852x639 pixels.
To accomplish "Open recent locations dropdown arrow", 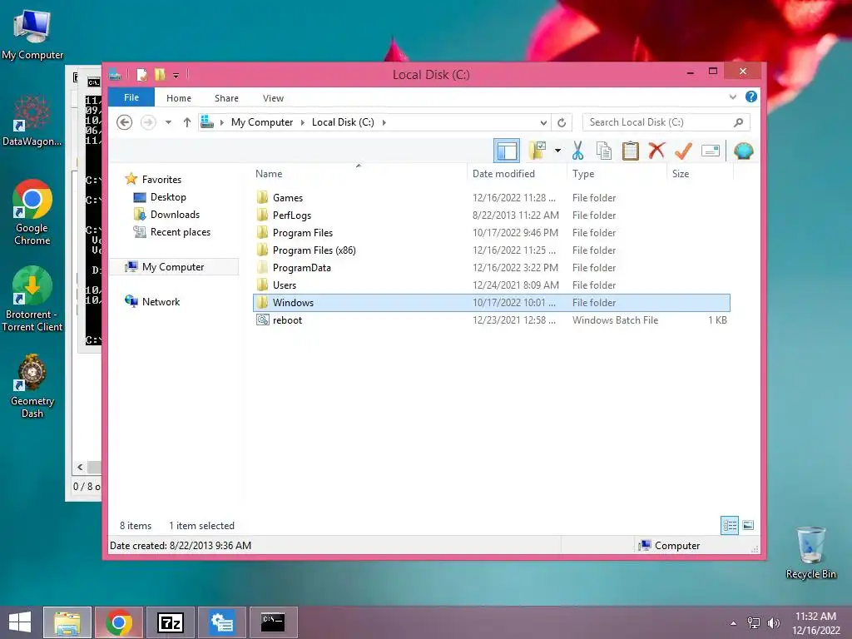I will pyautogui.click(x=168, y=122).
